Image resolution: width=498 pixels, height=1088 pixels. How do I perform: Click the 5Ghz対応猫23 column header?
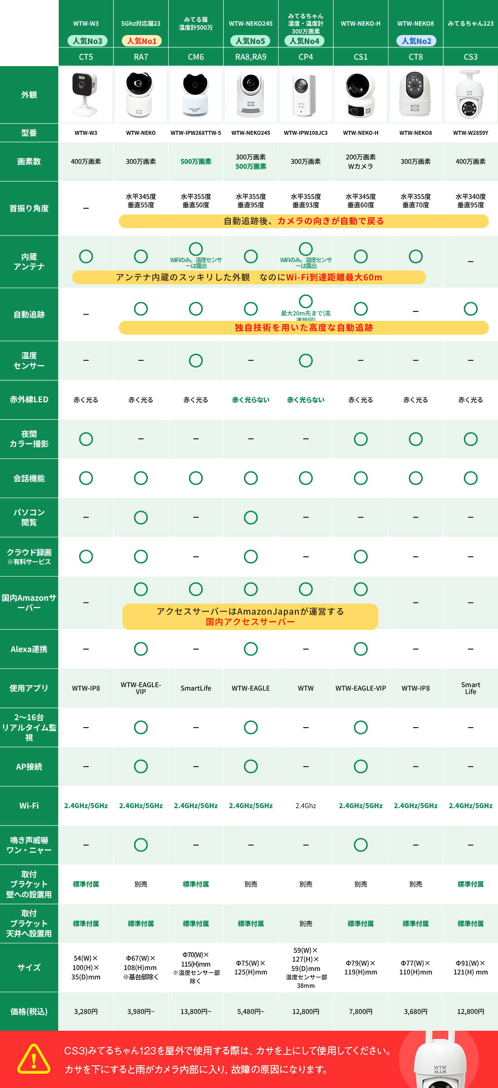[x=141, y=24]
